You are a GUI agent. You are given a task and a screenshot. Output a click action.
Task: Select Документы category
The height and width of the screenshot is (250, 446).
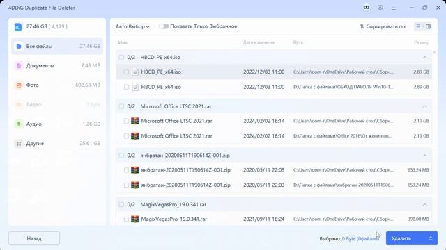pos(57,66)
